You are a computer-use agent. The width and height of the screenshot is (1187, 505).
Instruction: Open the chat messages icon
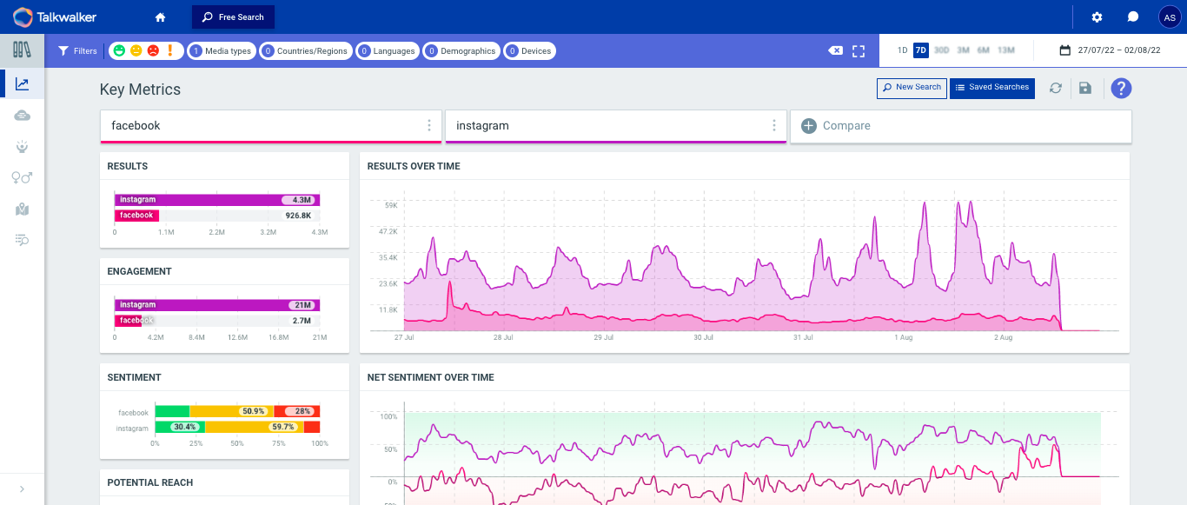pos(1133,17)
